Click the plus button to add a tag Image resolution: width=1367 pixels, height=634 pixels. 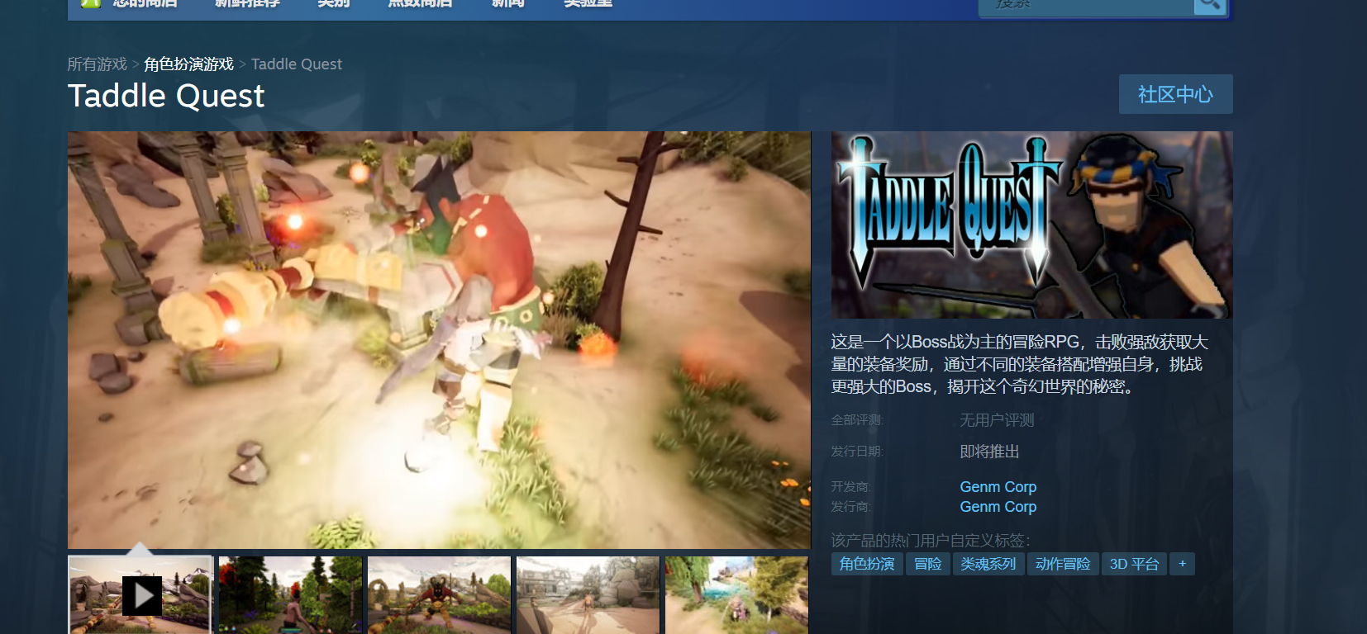1182,564
